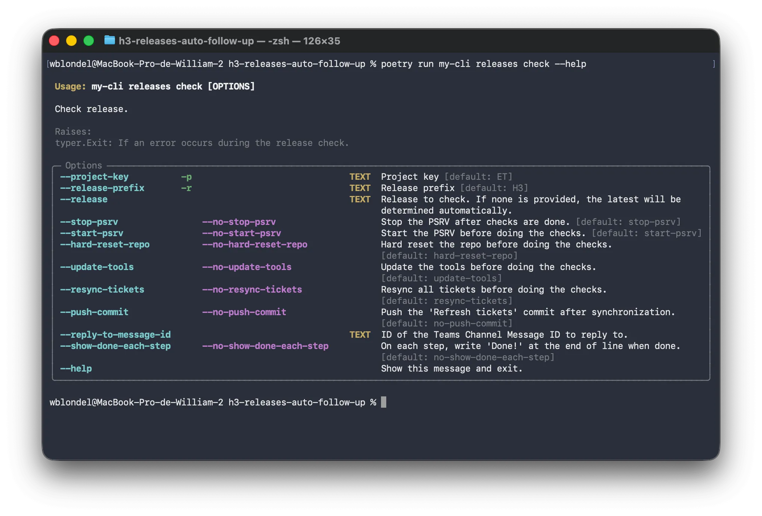Viewport: 762px width, 516px height.
Task: Click the --no-hard-reset-repo option
Action: [255, 244]
